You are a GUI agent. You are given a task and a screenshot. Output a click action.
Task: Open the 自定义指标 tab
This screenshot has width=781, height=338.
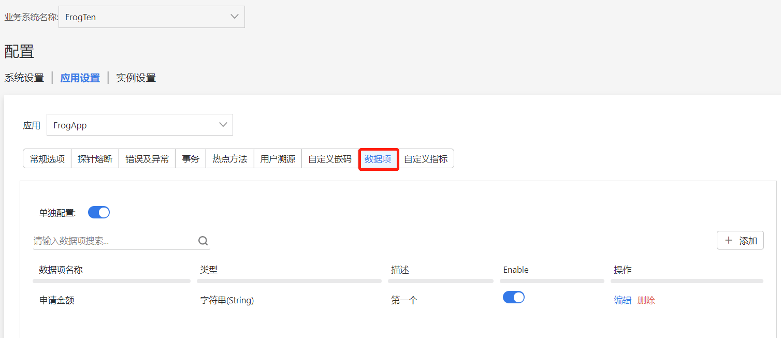pyautogui.click(x=426, y=159)
